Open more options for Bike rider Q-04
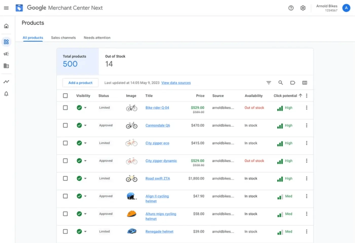The image size is (355, 243). click(307, 108)
